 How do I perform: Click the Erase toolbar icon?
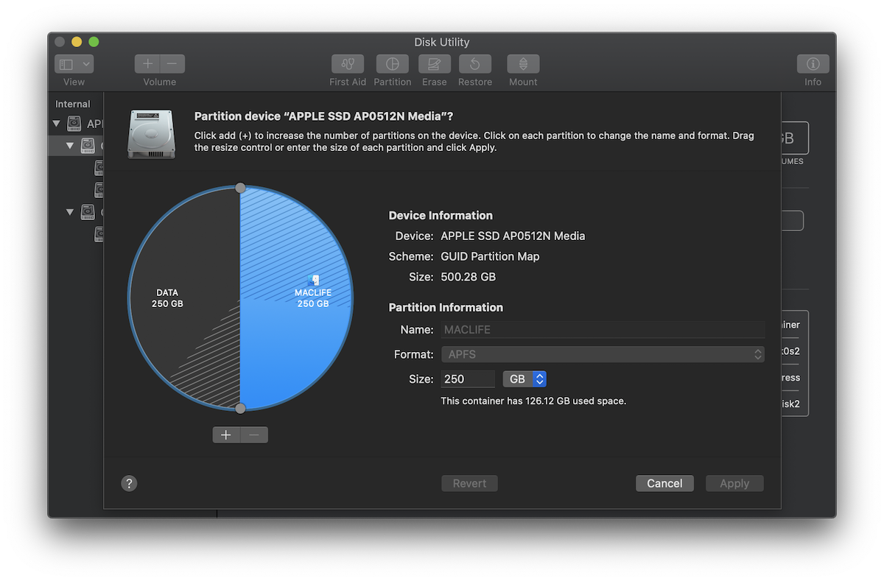click(x=434, y=65)
